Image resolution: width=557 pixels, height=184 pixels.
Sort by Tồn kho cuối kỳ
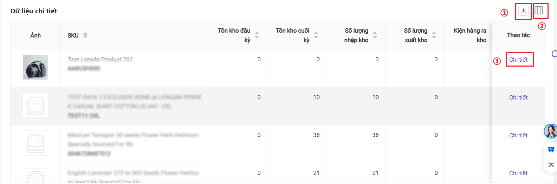click(316, 35)
